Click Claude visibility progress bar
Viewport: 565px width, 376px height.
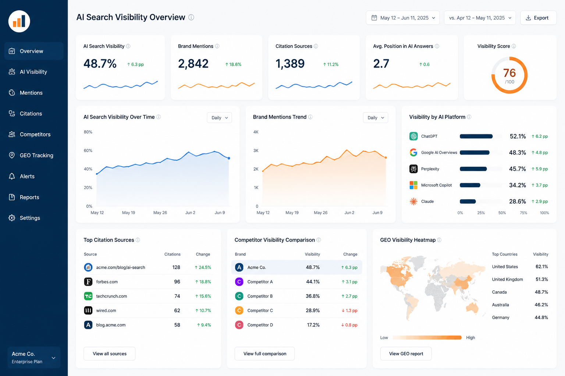tap(481, 201)
